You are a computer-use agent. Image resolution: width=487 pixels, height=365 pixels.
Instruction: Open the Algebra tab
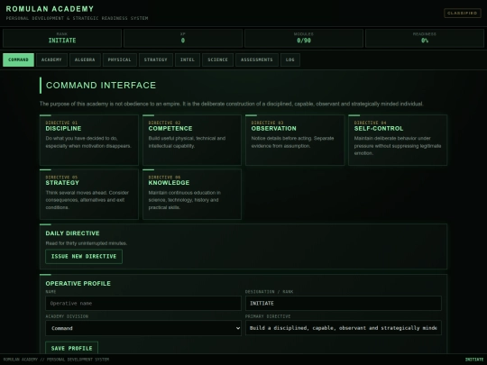pos(85,59)
